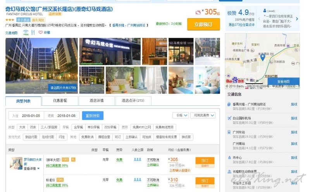This screenshot has height=192, width=310.
Task: Toggle the 增值税专用发票 filter
Action: point(167,137)
